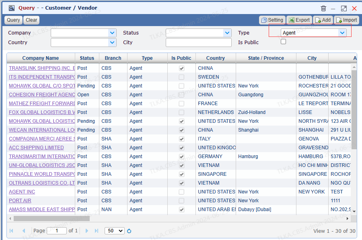This screenshot has width=362, height=240.
Task: Sort by State / Province column header
Action: point(266,58)
